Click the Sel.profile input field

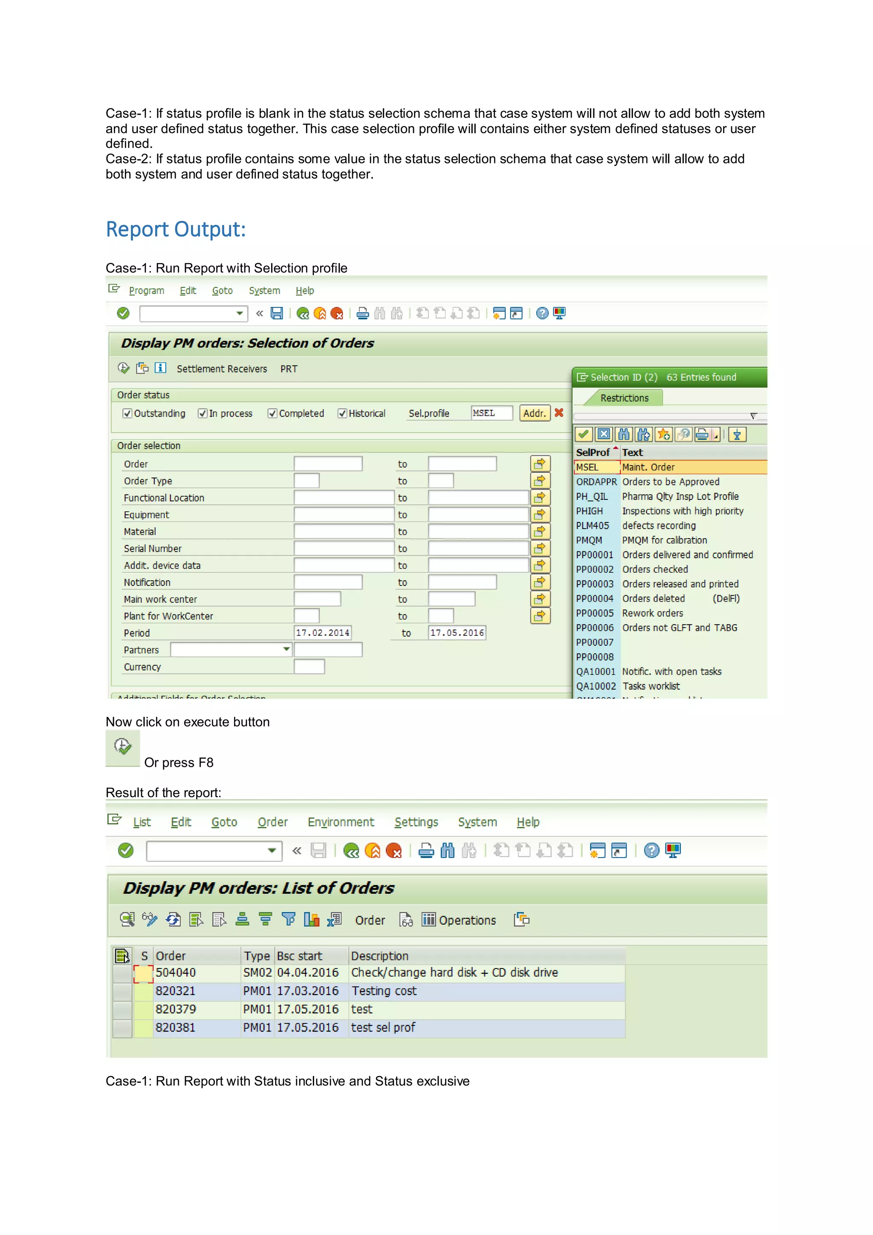click(x=491, y=413)
